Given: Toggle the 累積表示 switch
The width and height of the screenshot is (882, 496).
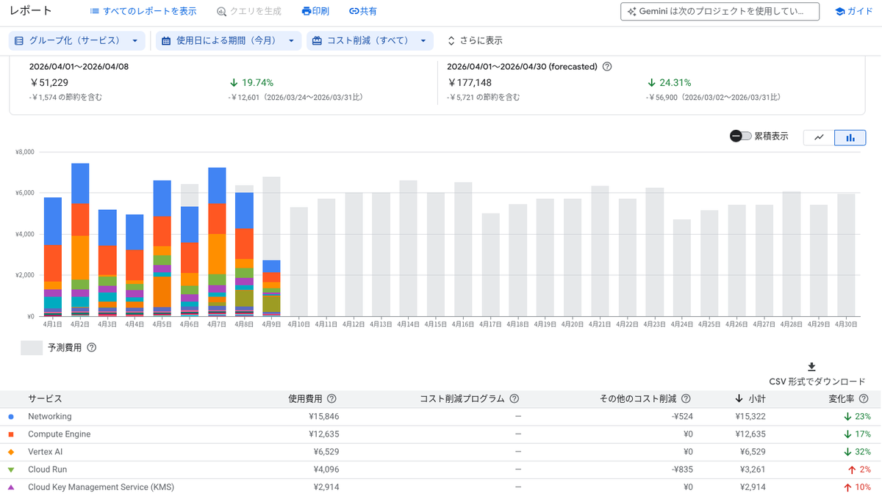Looking at the screenshot, I should (x=740, y=136).
